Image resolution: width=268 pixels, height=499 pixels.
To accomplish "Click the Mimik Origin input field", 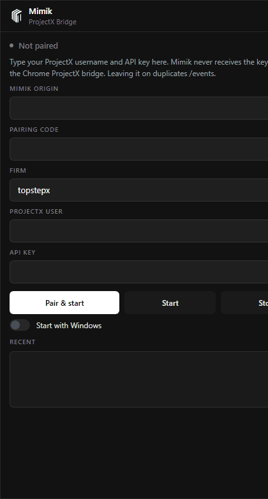I will coord(138,108).
